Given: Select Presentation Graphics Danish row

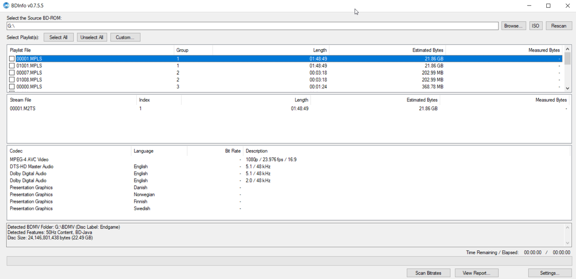Looking at the screenshot, I should pyautogui.click(x=288, y=188).
